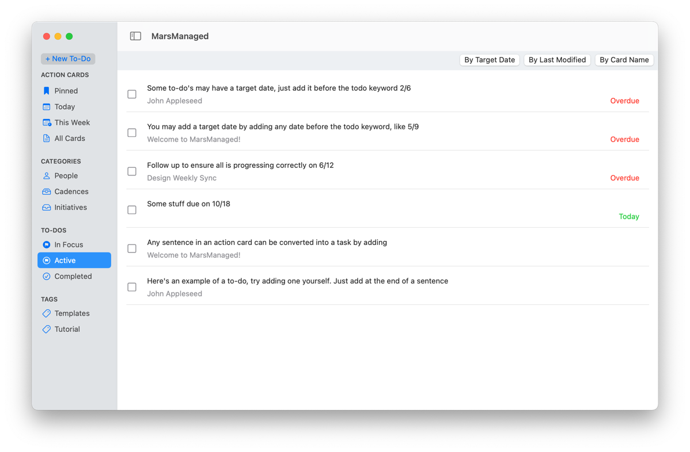Tick the 'Some stuff due on 10/18' checkbox

point(132,210)
